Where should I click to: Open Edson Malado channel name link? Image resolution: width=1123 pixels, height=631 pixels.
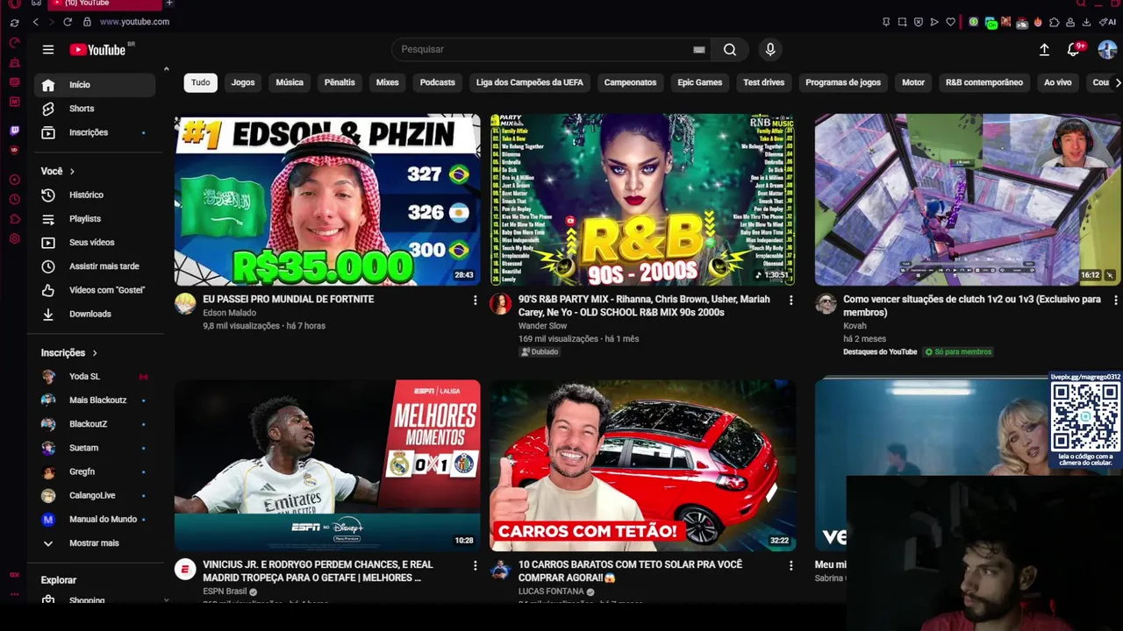(x=229, y=313)
